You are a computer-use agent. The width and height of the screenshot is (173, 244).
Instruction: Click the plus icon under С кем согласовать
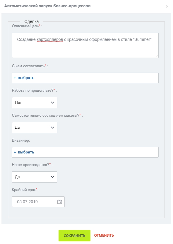tap(15, 78)
